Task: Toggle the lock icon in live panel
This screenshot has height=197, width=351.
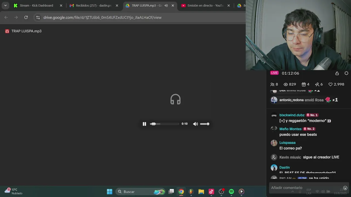Action: (337, 73)
